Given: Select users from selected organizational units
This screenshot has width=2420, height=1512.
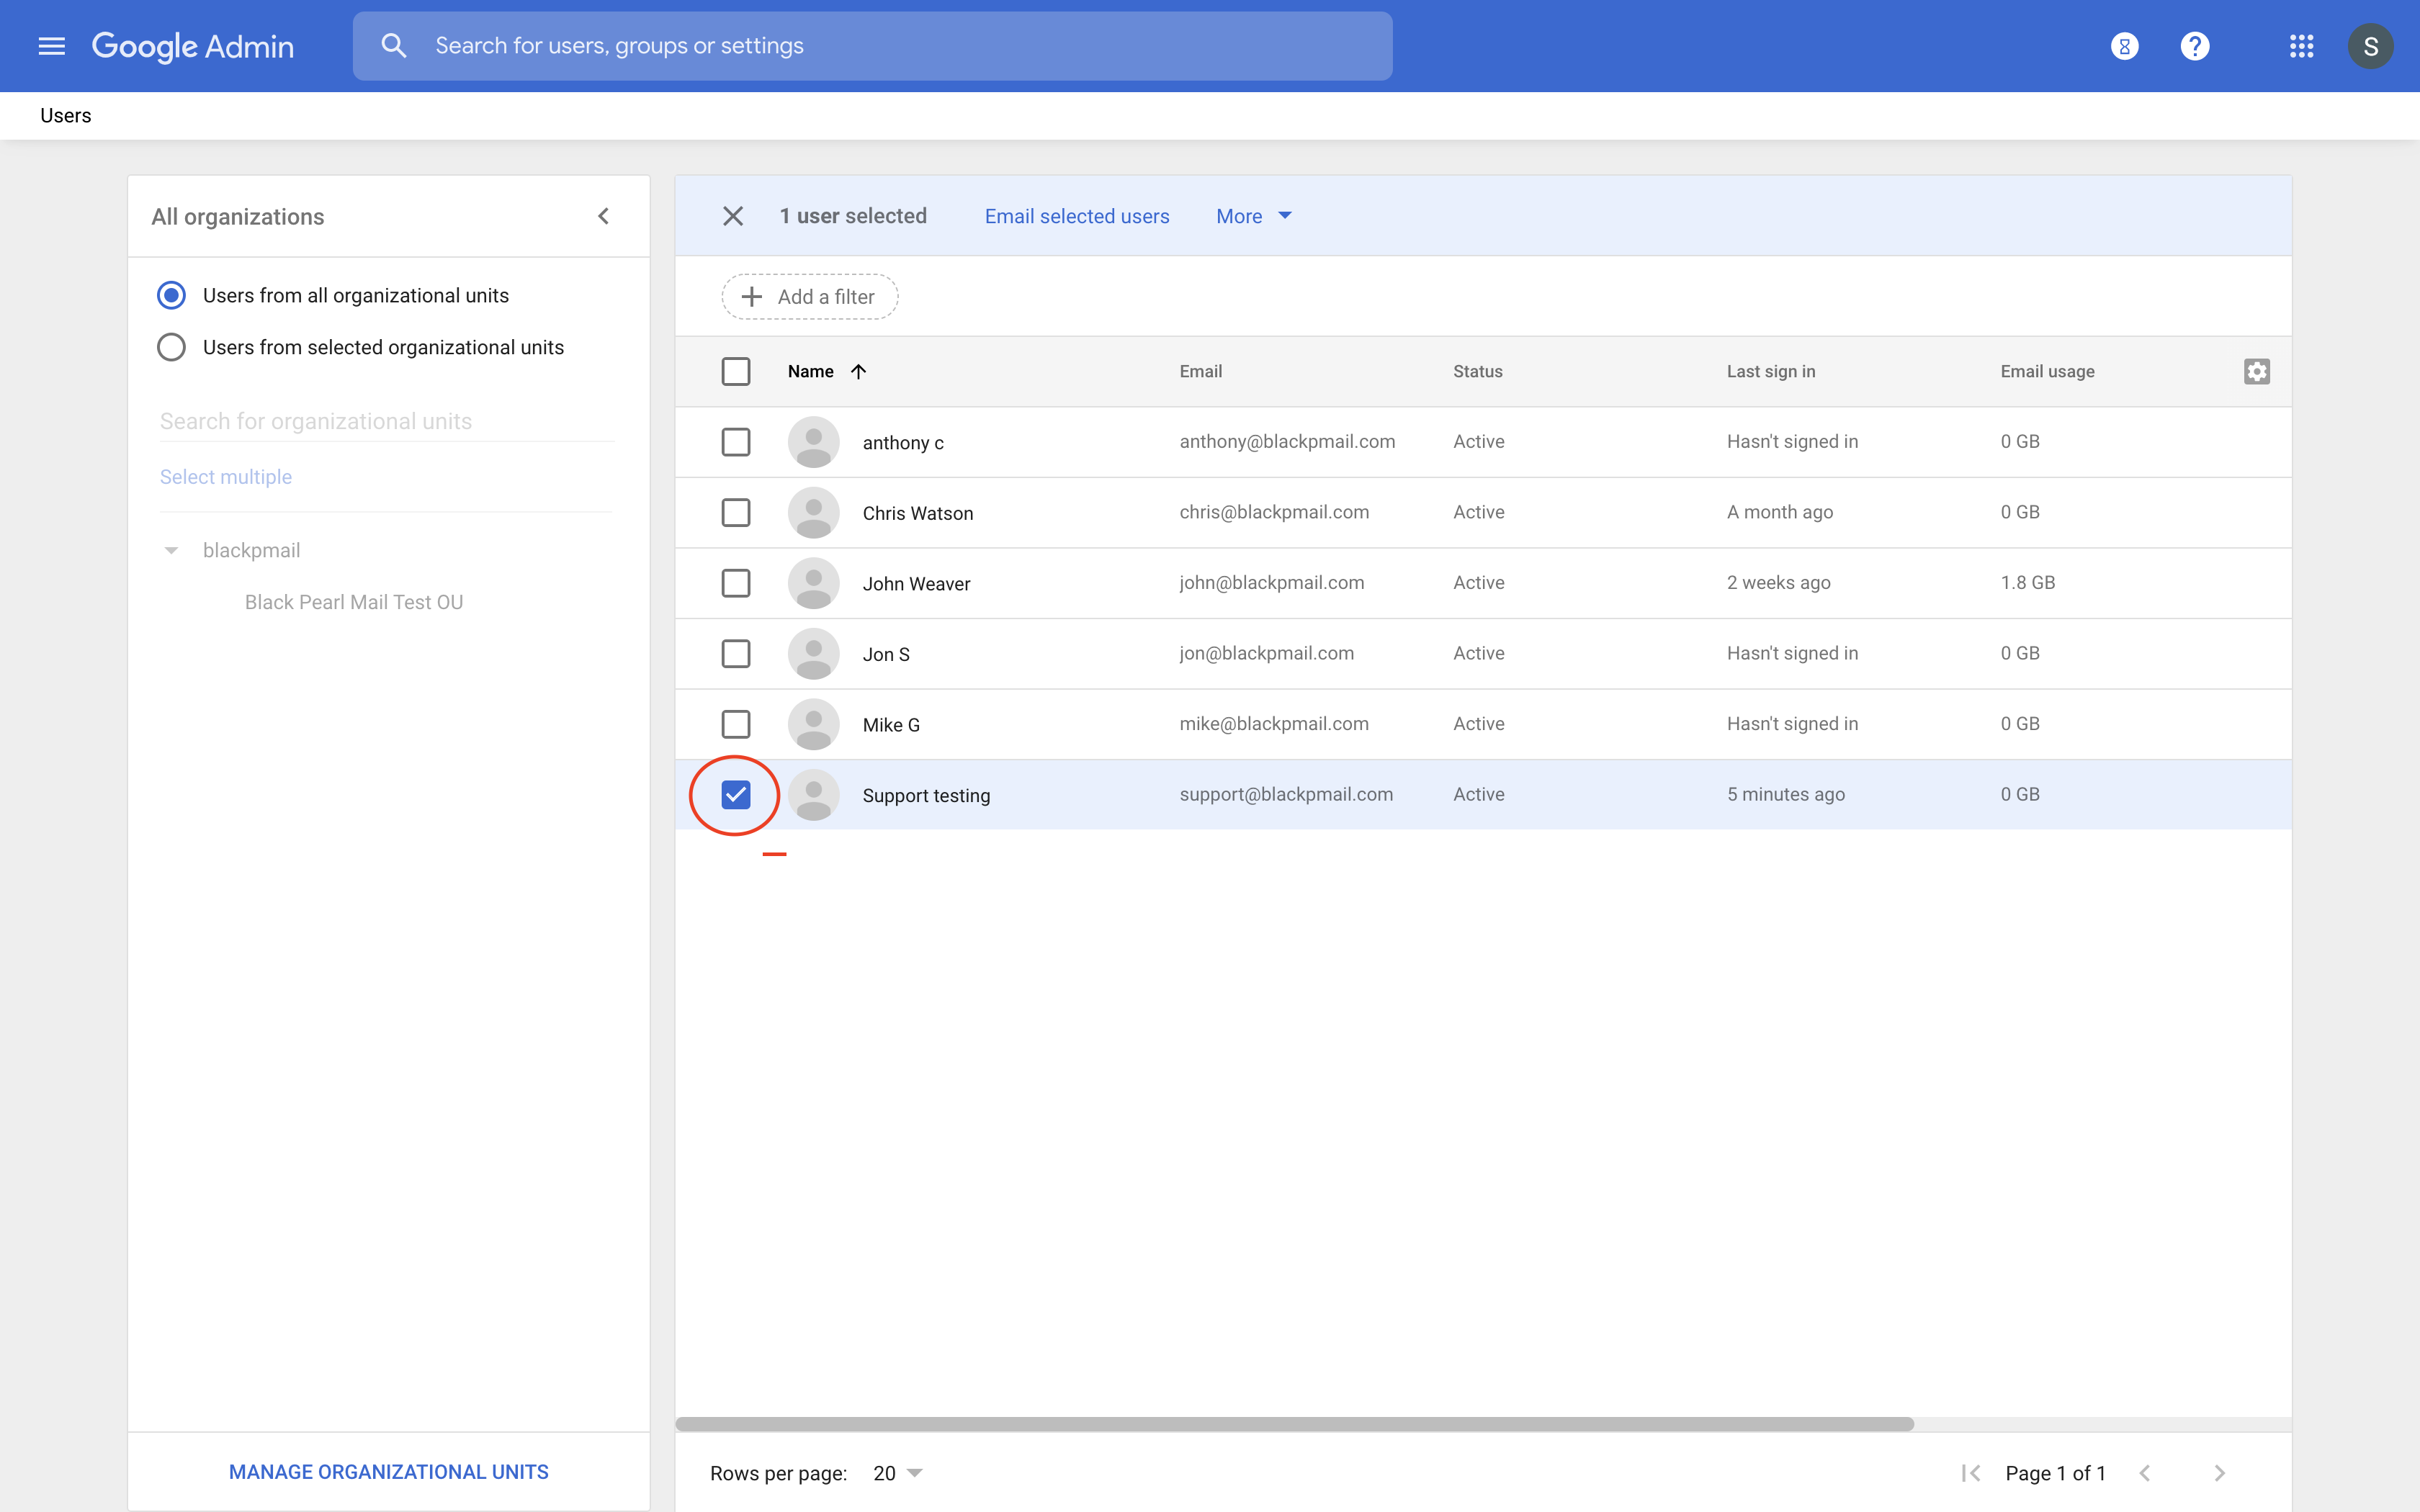Looking at the screenshot, I should coord(171,347).
